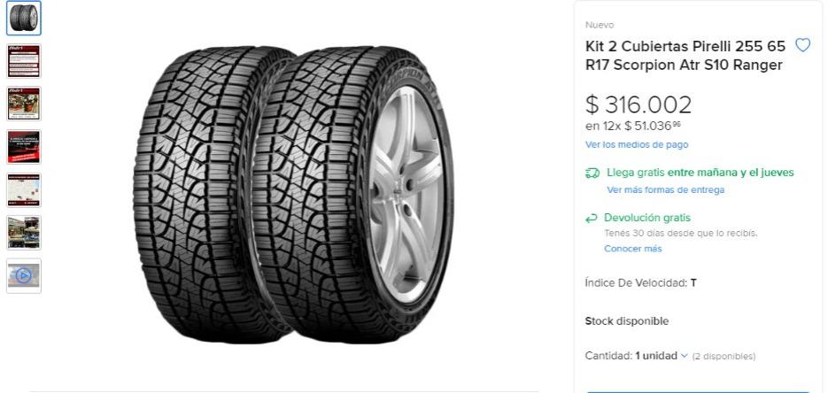Select the first tire thumbnail image
This screenshot has height=393, width=828.
click(x=24, y=18)
